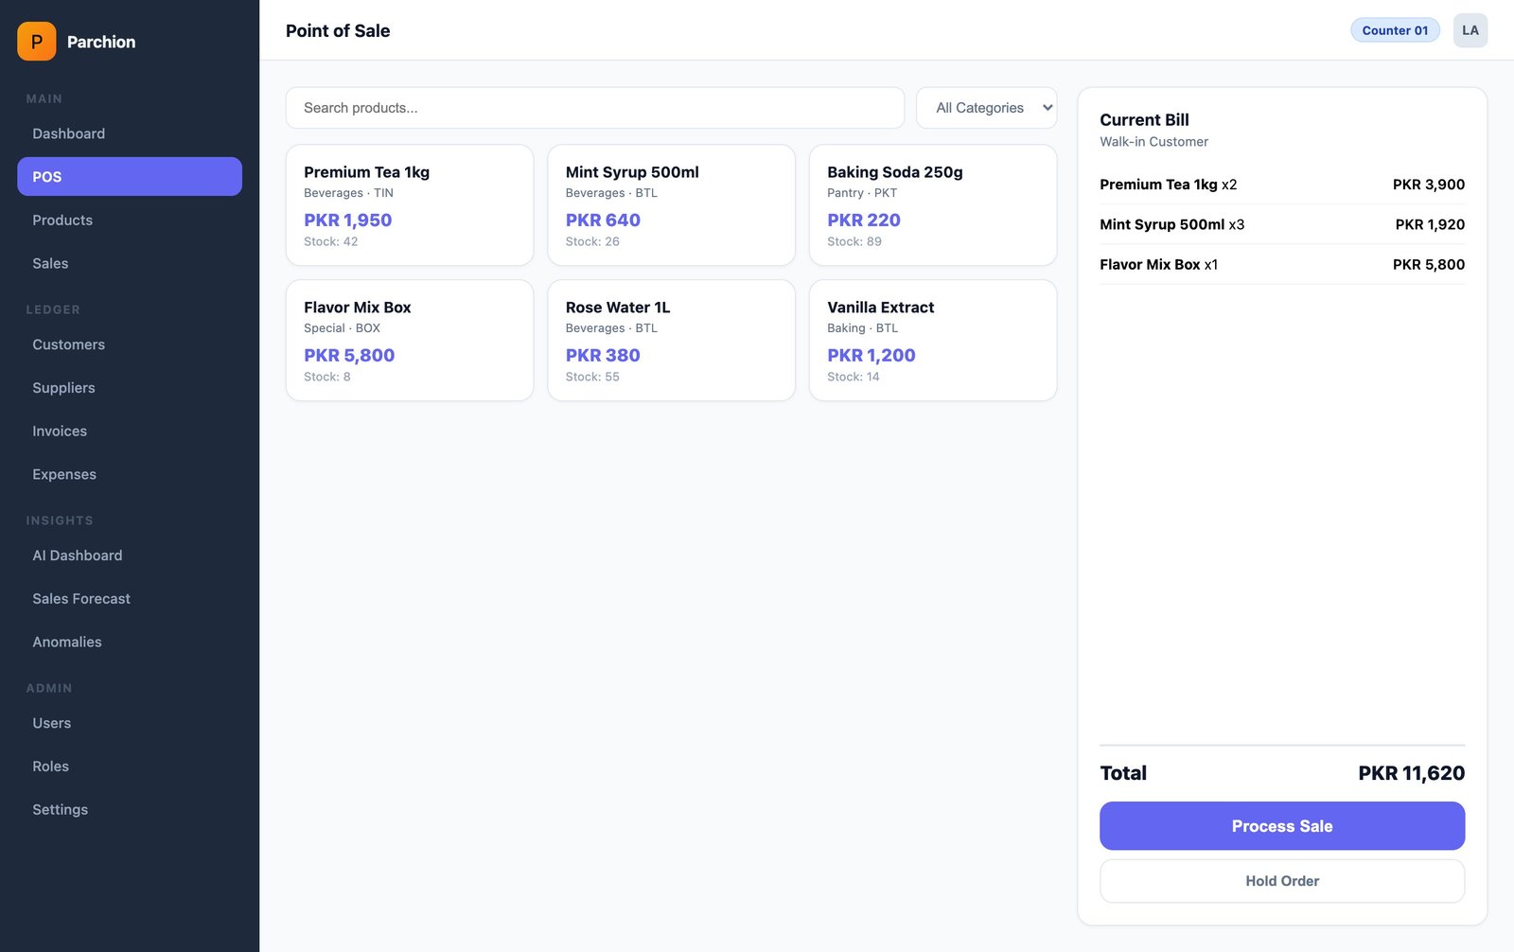Select Mint Syrup 500ml line in bill
The width and height of the screenshot is (1514, 952).
pyautogui.click(x=1281, y=224)
